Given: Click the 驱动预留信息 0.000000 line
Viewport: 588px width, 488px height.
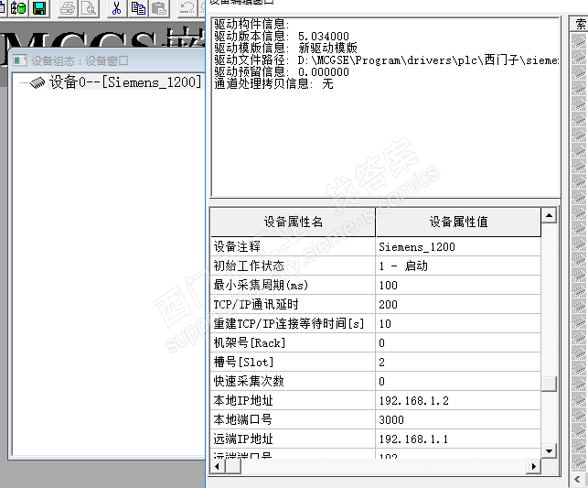Looking at the screenshot, I should (282, 71).
